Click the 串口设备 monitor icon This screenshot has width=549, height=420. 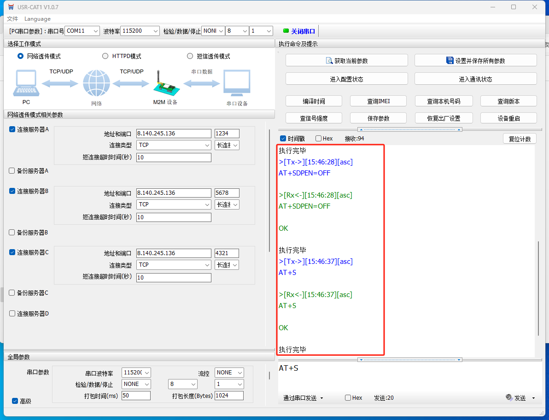237,84
